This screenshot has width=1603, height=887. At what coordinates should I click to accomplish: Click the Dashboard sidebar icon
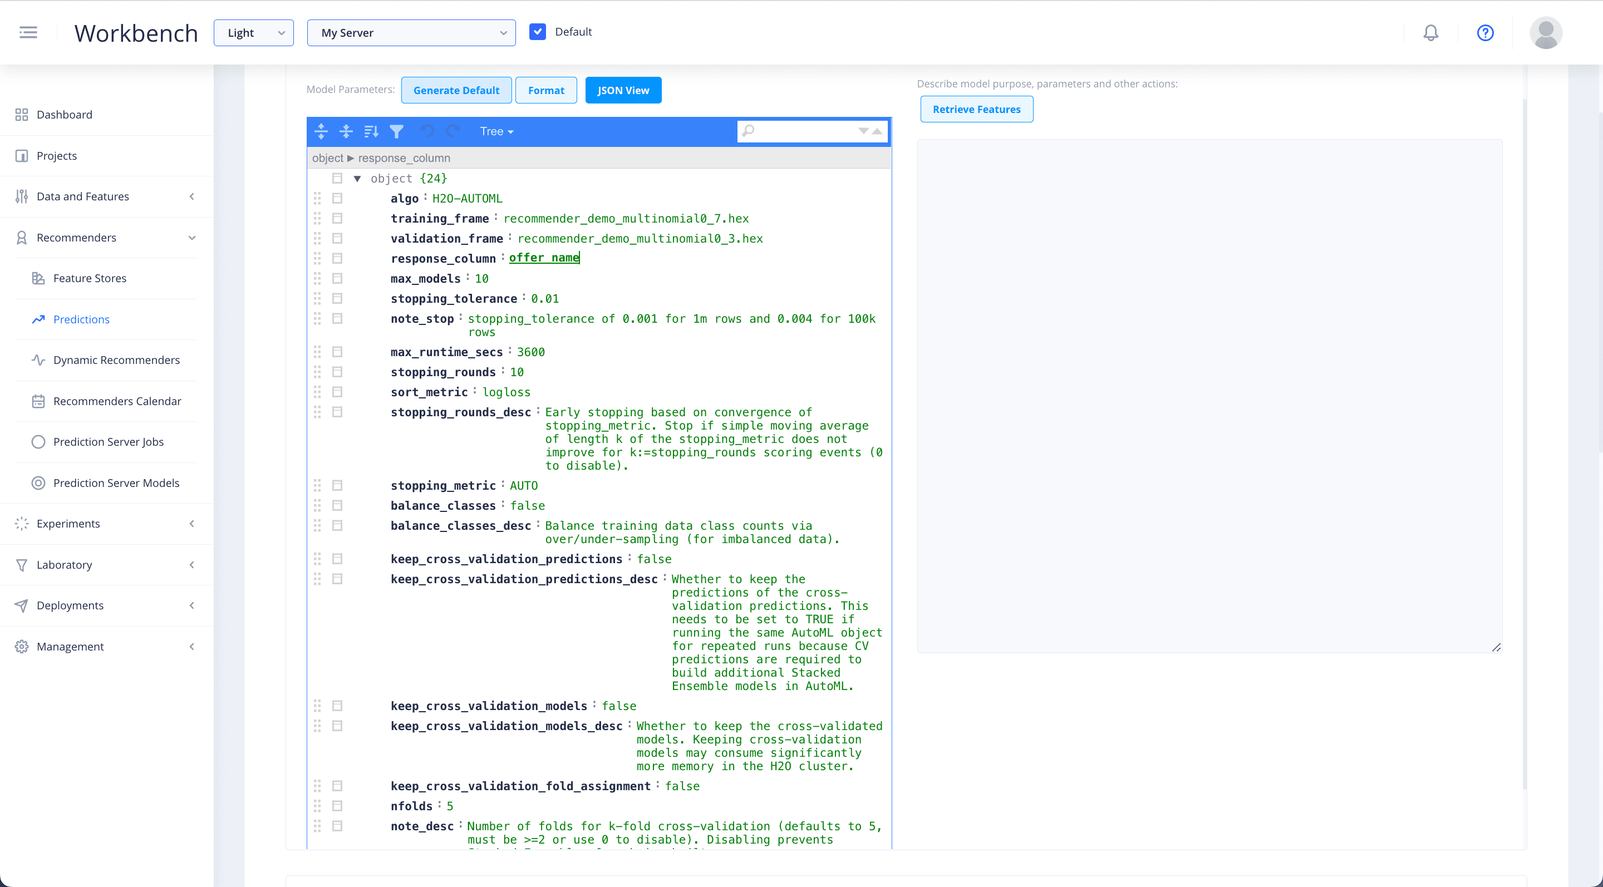point(22,114)
